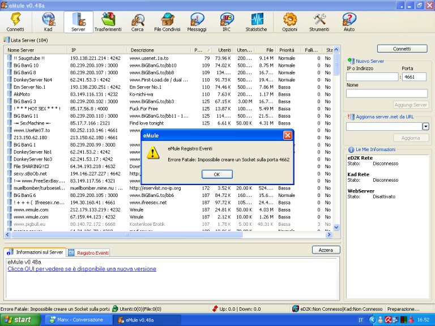Click the Connetti lightning toolbar icon

(15, 22)
